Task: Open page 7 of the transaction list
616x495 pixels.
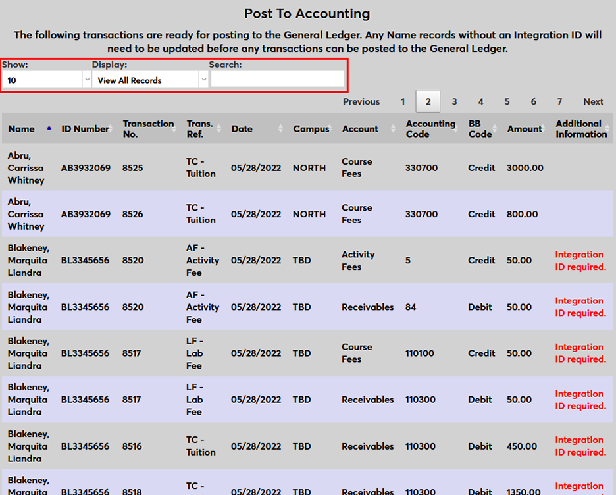Action: point(559,101)
